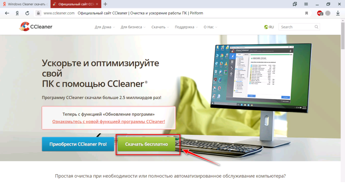The height and width of the screenshot is (194, 345).
Task: Expand the 'Для Дома' dropdown menu
Action: click(105, 27)
